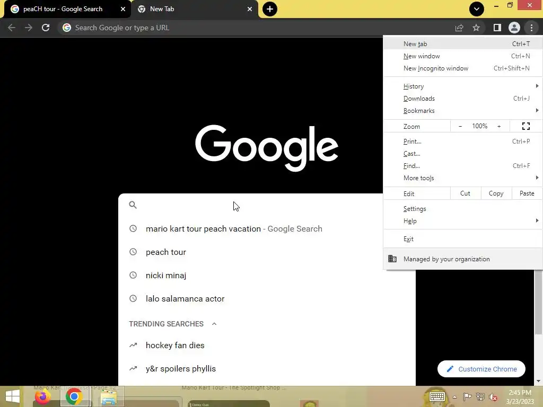Choose Exit from the menu

click(x=462, y=239)
